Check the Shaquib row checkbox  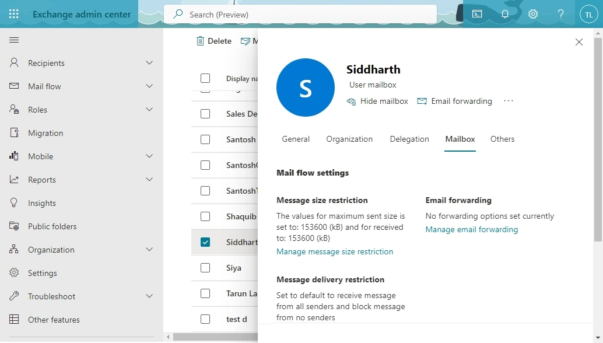(x=205, y=216)
